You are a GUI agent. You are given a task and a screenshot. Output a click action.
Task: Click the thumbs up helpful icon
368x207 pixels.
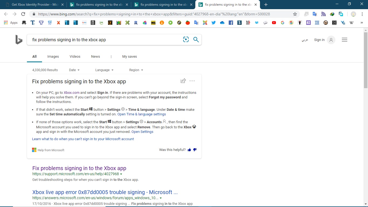[x=189, y=150]
